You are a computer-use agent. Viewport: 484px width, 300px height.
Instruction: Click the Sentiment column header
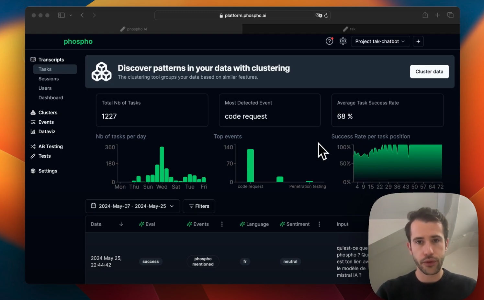click(x=295, y=224)
